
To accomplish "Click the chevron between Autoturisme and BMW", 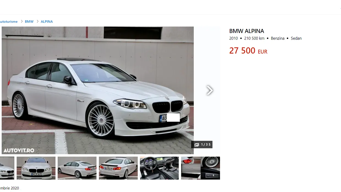I will pyautogui.click(x=21, y=21).
